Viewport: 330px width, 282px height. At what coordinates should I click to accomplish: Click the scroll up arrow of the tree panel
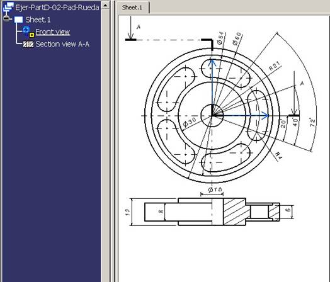tap(105, 5)
